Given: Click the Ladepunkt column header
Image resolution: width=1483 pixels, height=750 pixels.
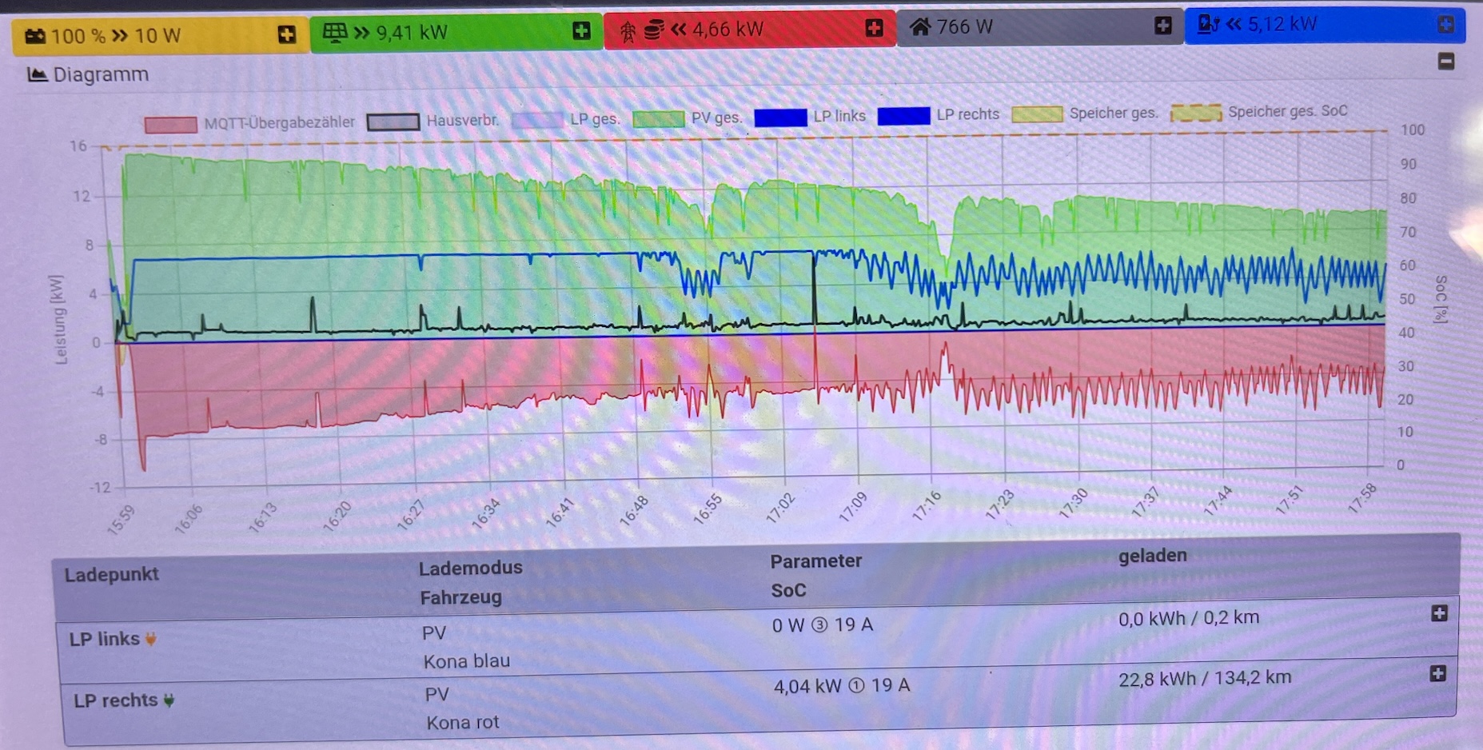Looking at the screenshot, I should tap(112, 574).
